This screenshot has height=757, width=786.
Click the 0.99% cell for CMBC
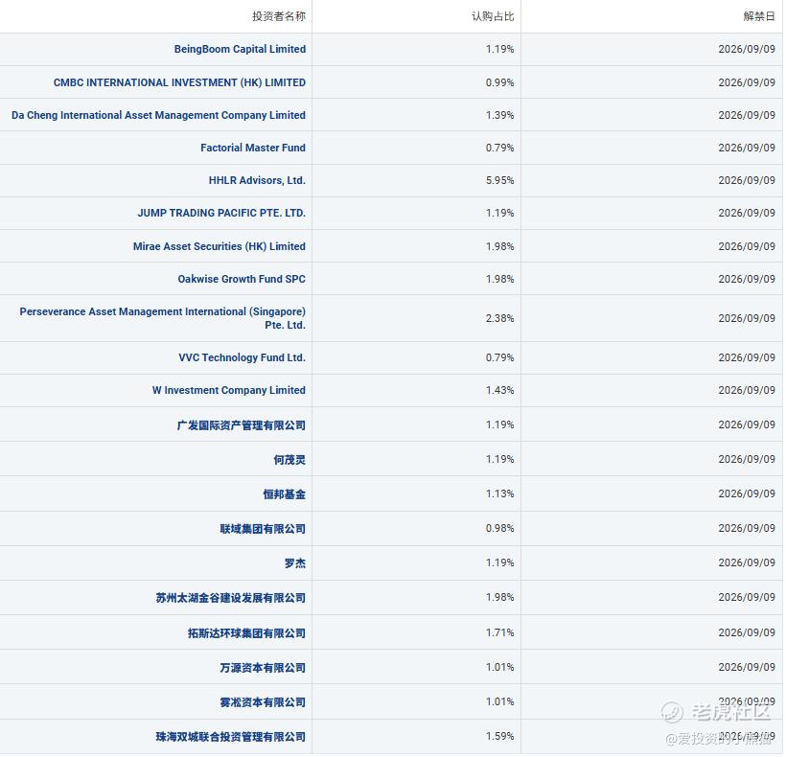(x=499, y=82)
